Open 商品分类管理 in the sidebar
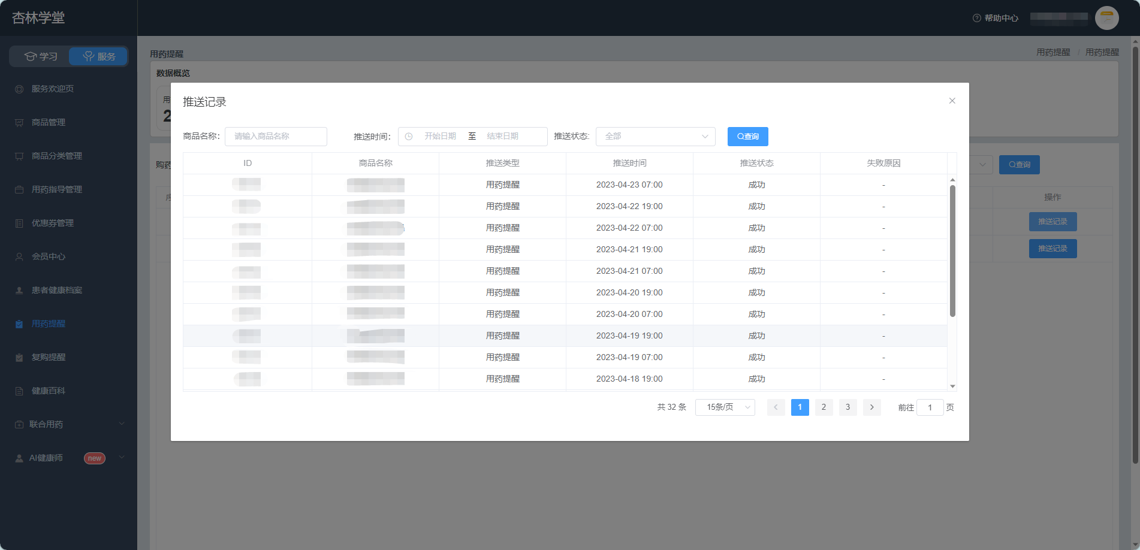The width and height of the screenshot is (1140, 550). 57,156
